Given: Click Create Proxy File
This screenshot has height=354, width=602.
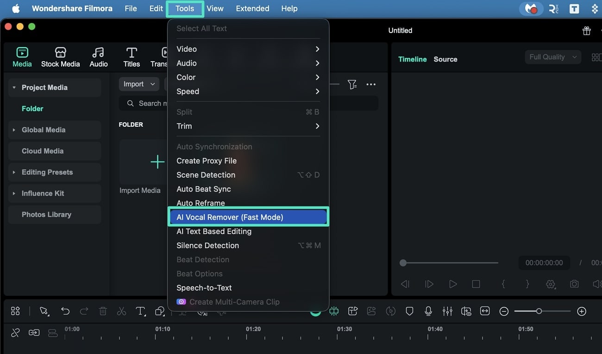Looking at the screenshot, I should click(248, 161).
